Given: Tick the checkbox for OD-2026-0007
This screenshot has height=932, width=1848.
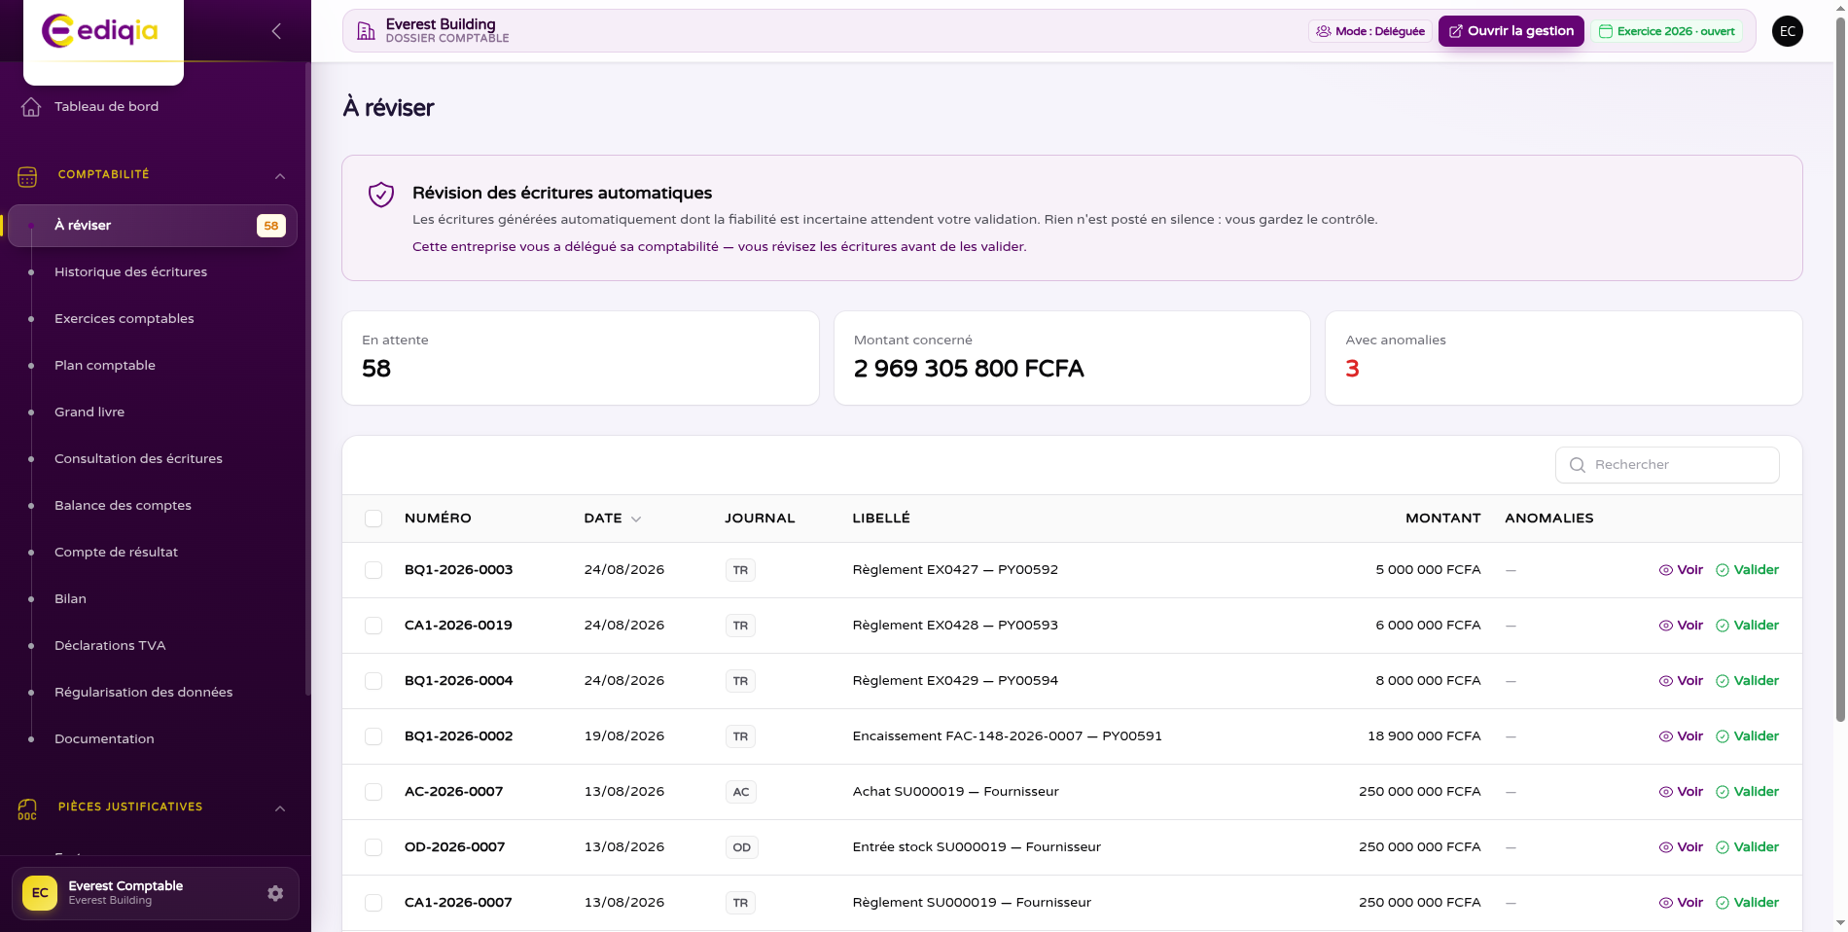Looking at the screenshot, I should 373,847.
